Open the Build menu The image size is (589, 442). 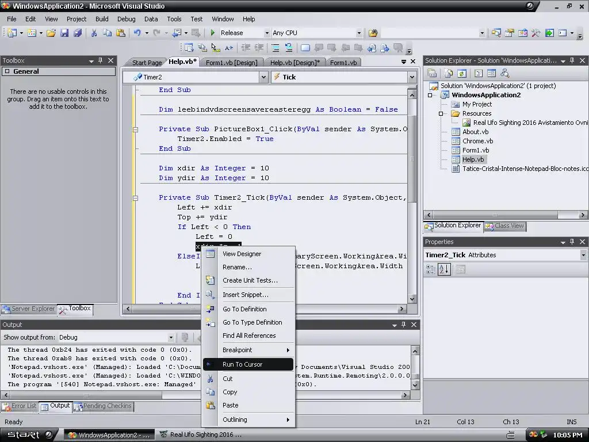102,19
